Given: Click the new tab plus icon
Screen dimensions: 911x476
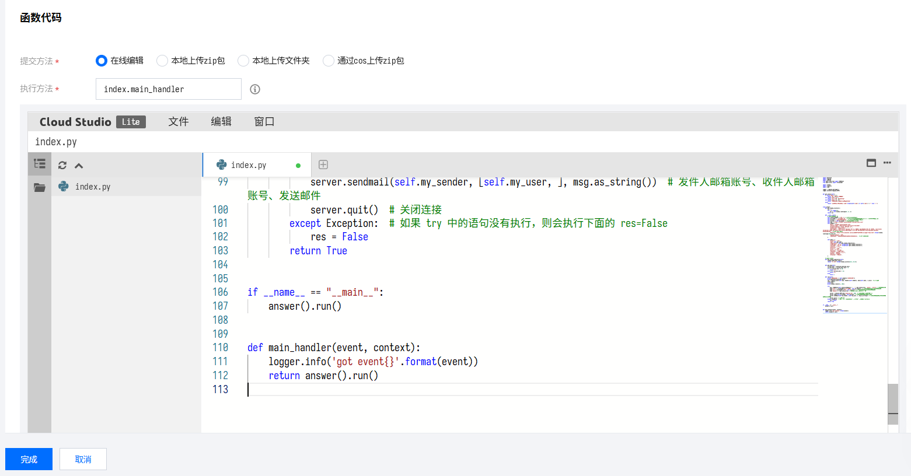Looking at the screenshot, I should (323, 165).
